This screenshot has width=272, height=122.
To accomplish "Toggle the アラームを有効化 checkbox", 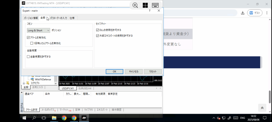I will (28, 38).
